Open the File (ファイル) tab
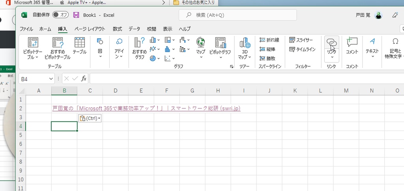 [x=26, y=29]
